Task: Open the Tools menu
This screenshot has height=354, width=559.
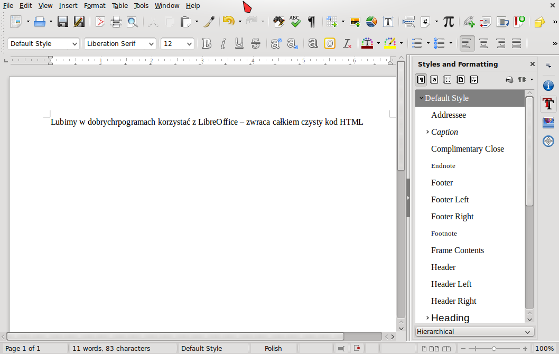Action: [x=141, y=6]
